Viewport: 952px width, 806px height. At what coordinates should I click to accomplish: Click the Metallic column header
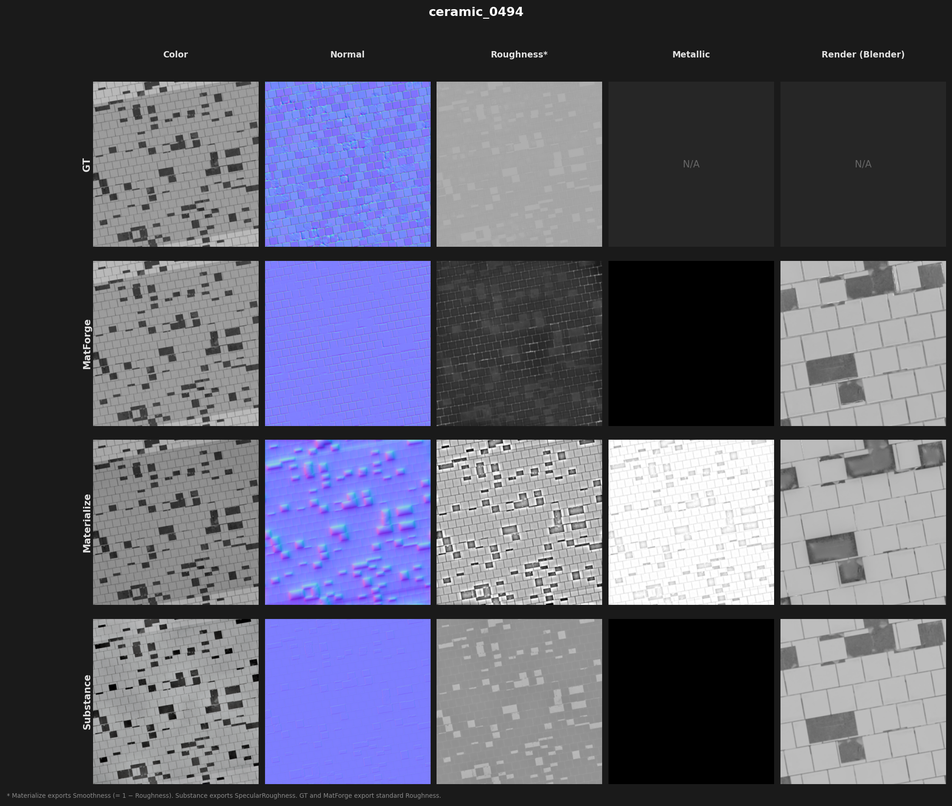[x=691, y=54]
